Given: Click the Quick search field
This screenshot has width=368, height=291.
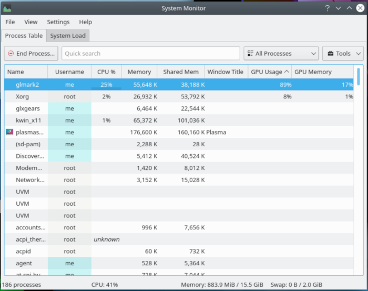Looking at the screenshot, I should (150, 54).
